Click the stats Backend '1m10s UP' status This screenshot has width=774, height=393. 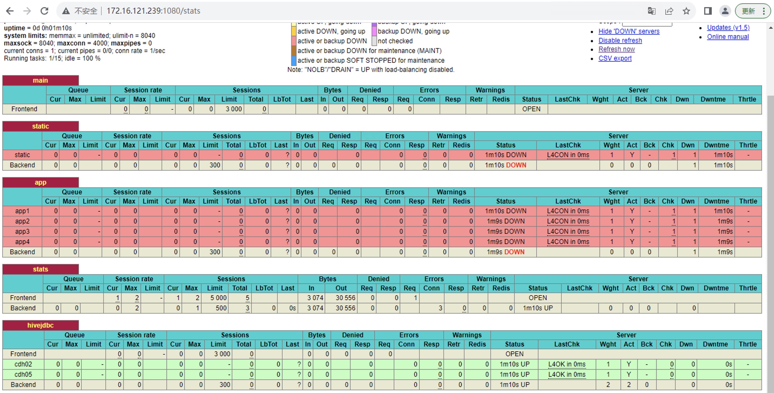pyautogui.click(x=537, y=308)
